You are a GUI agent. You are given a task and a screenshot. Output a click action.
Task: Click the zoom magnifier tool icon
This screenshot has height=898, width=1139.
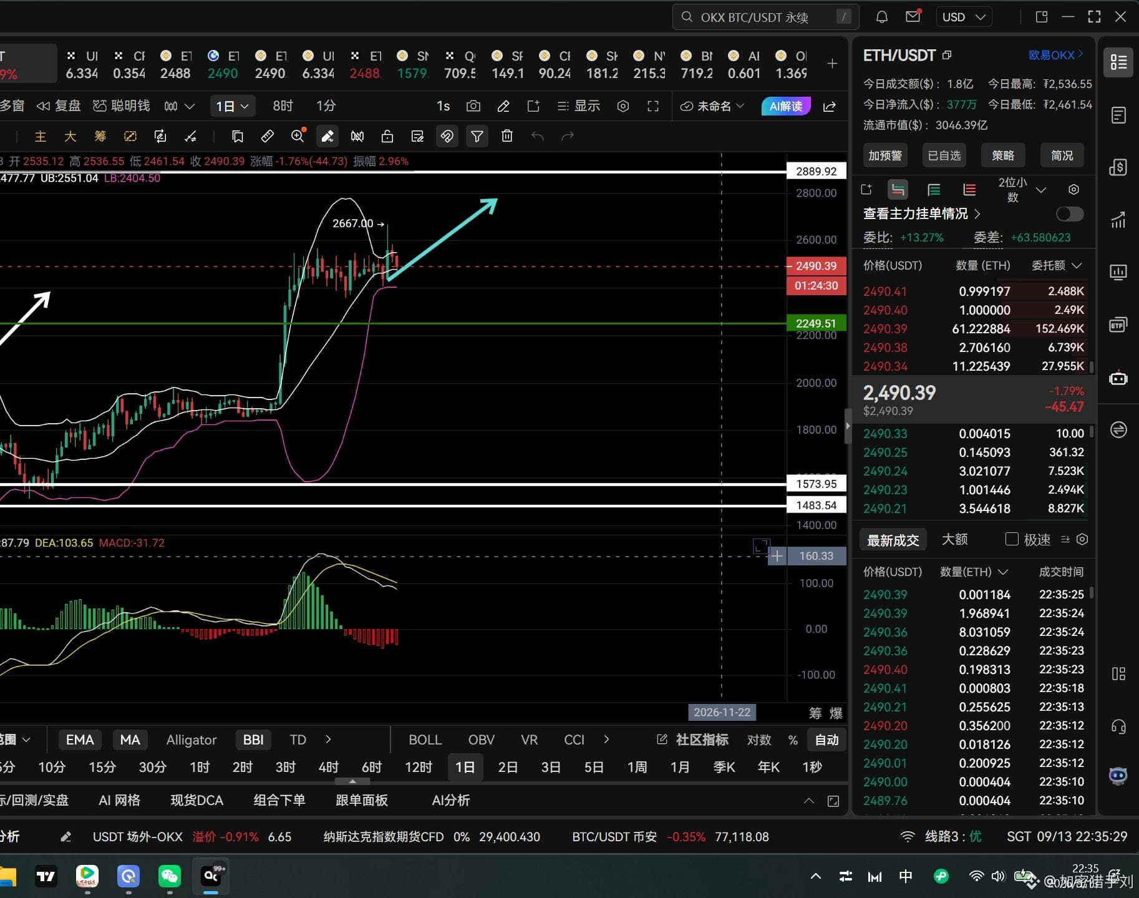click(298, 136)
